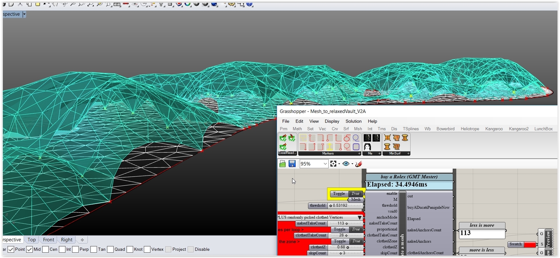This screenshot has height=258, width=560.
Task: Click the red Swatch color component
Action: pos(529,244)
